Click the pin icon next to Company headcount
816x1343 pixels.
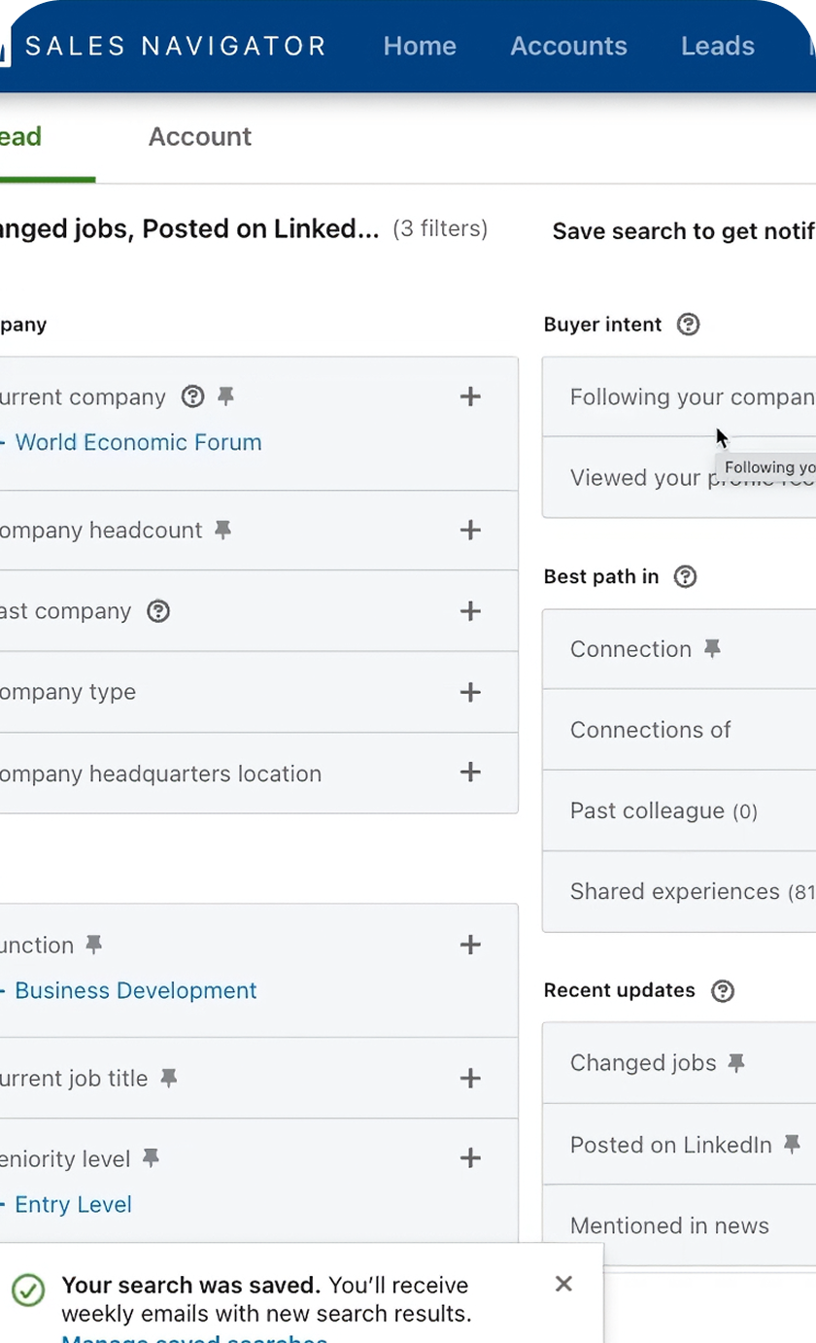[x=222, y=530]
